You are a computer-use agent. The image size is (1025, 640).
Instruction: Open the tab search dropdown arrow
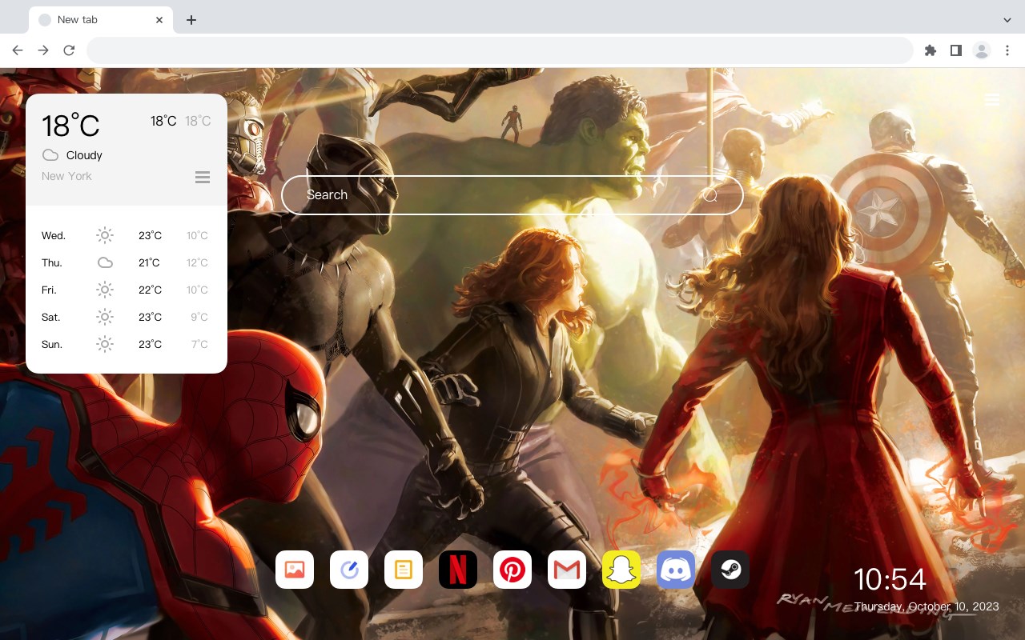(1007, 20)
